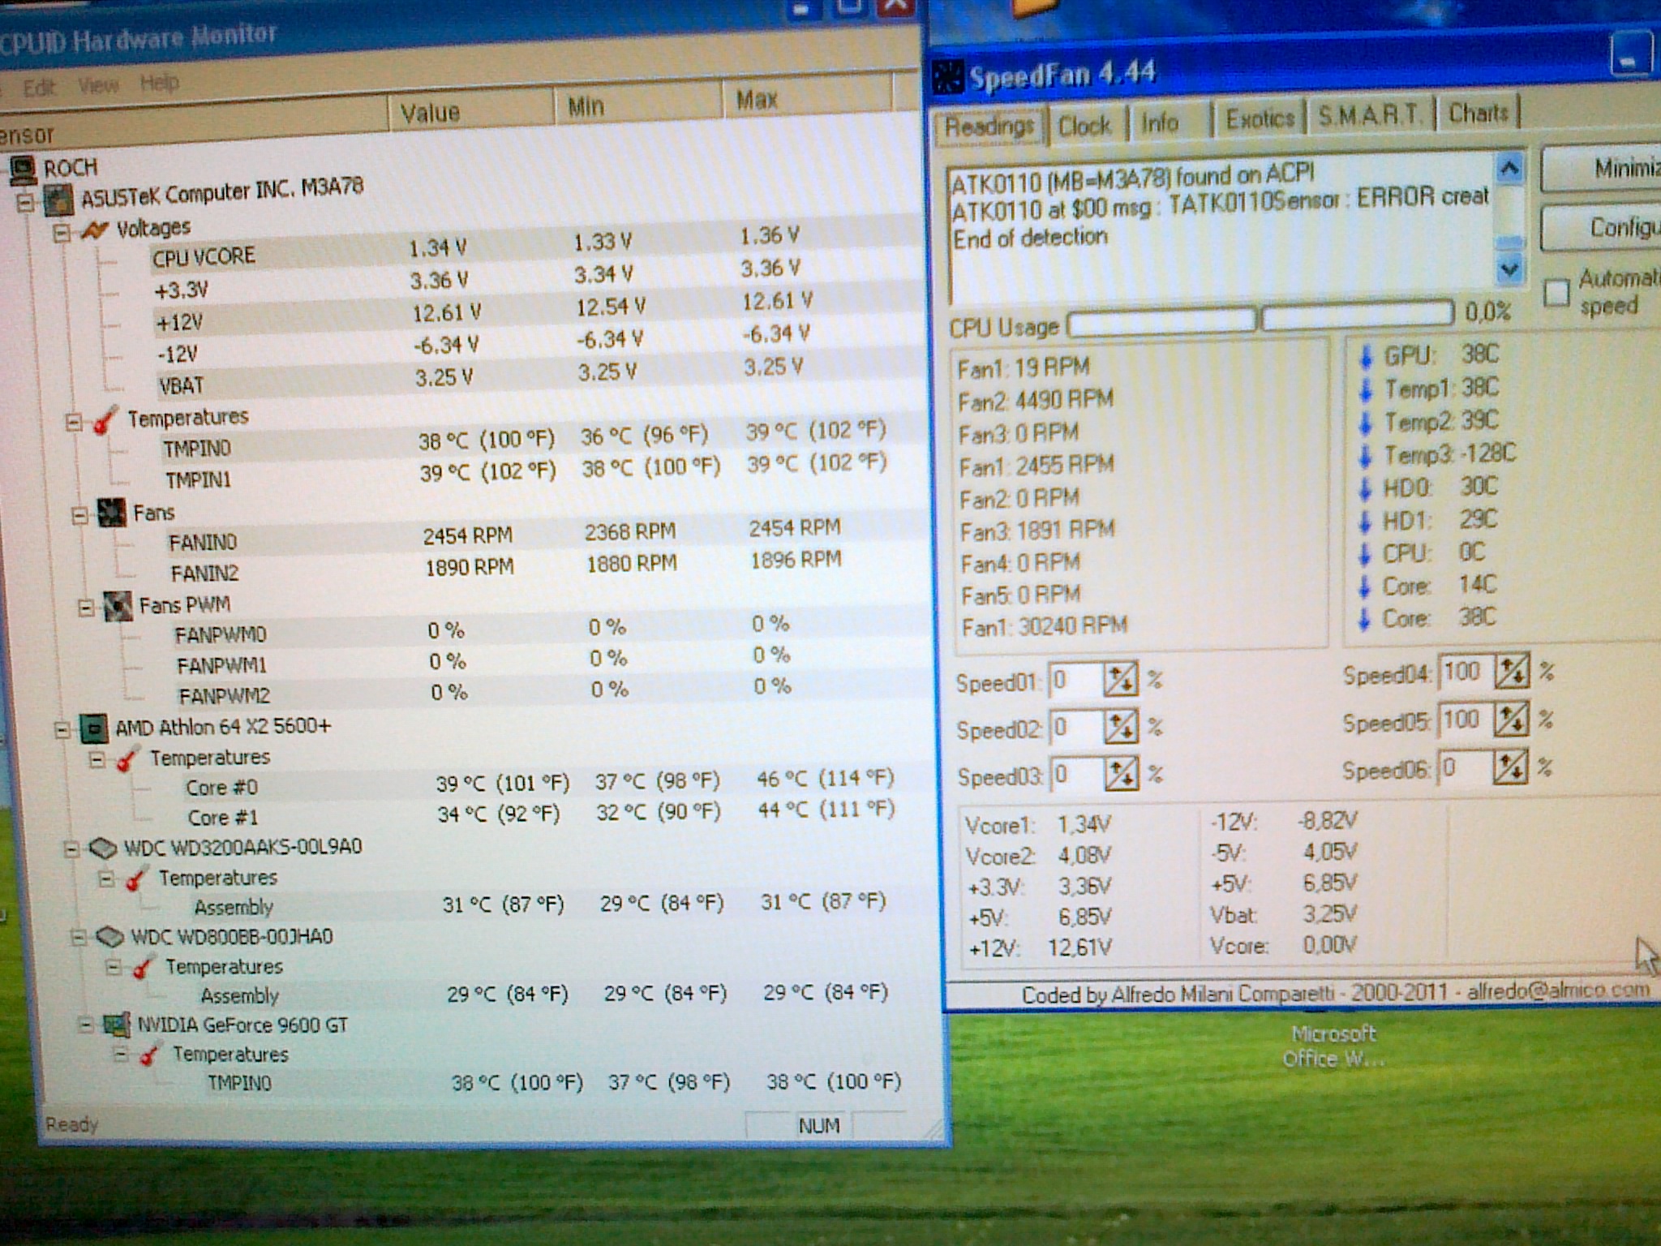Click the Fans category fan icon
Screen dimensions: 1661x1246
112,513
